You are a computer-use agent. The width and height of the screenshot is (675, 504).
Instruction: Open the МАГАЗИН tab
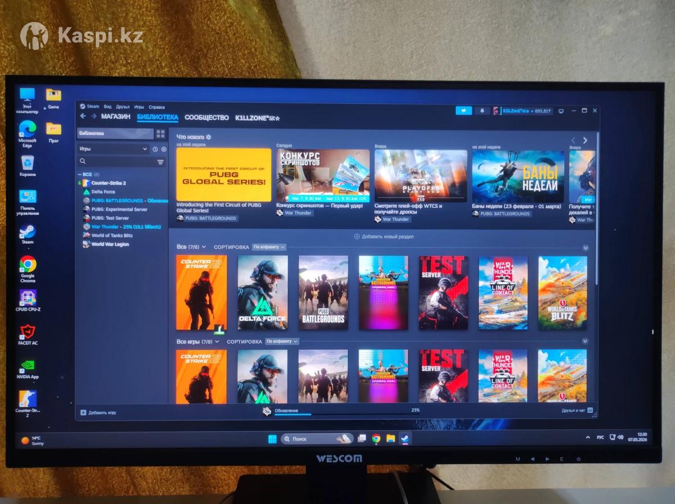115,117
